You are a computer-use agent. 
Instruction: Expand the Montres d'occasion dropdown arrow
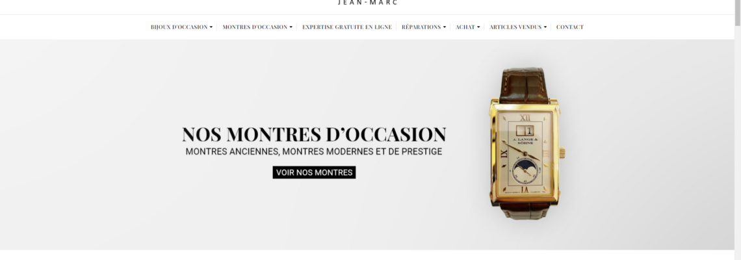click(x=291, y=27)
